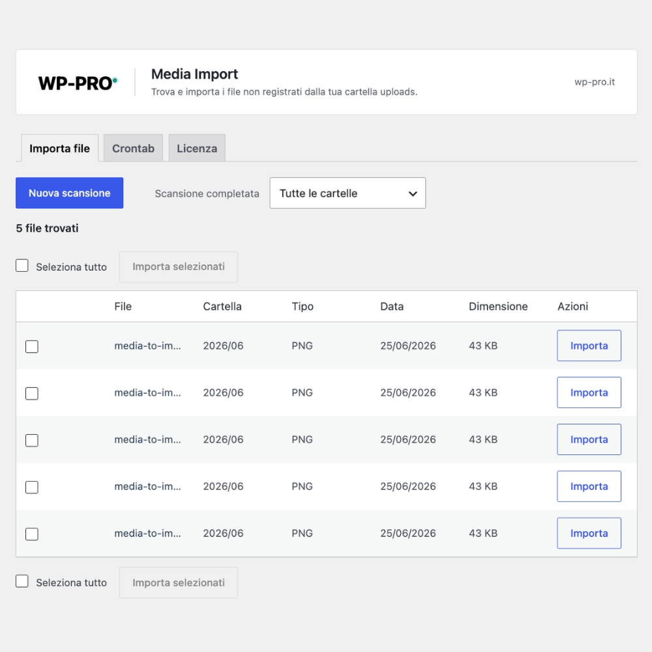Click the folder dropdown chevron arrow
Screen dimensions: 652x652
[413, 194]
